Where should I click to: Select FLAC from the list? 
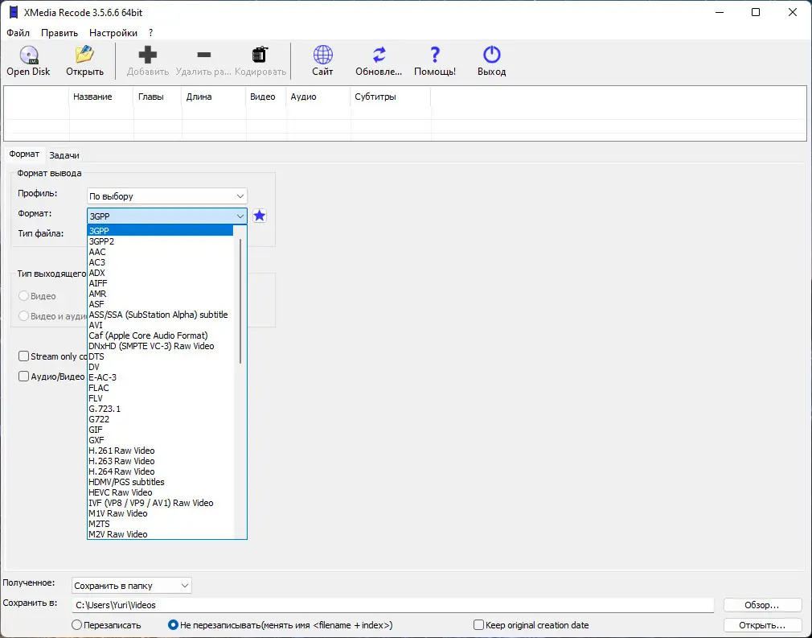click(x=161, y=388)
